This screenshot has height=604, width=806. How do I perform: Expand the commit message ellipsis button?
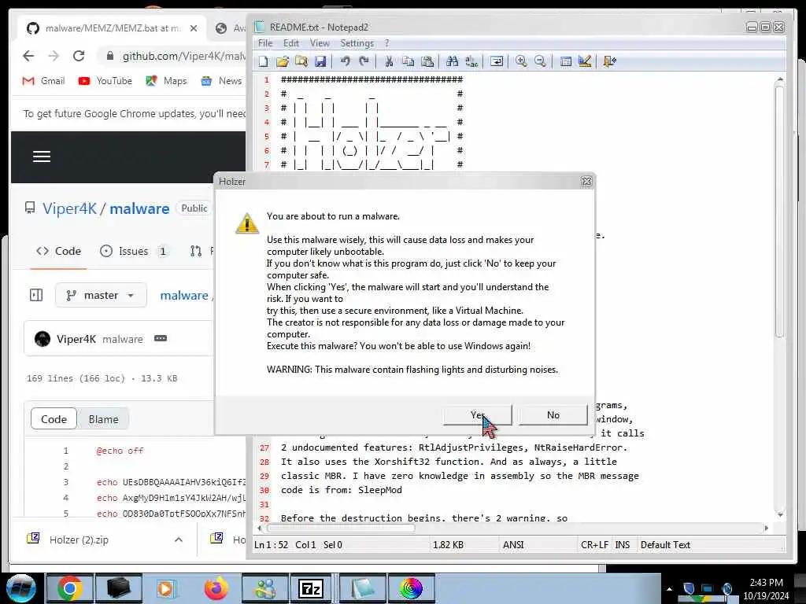click(x=161, y=338)
